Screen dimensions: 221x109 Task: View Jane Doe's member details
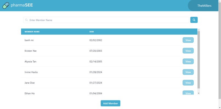pos(188,83)
